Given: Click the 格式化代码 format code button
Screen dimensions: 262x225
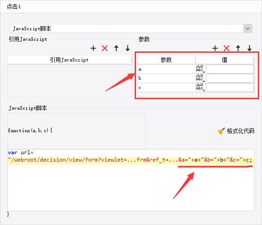Looking at the screenshot, I should [x=236, y=131].
